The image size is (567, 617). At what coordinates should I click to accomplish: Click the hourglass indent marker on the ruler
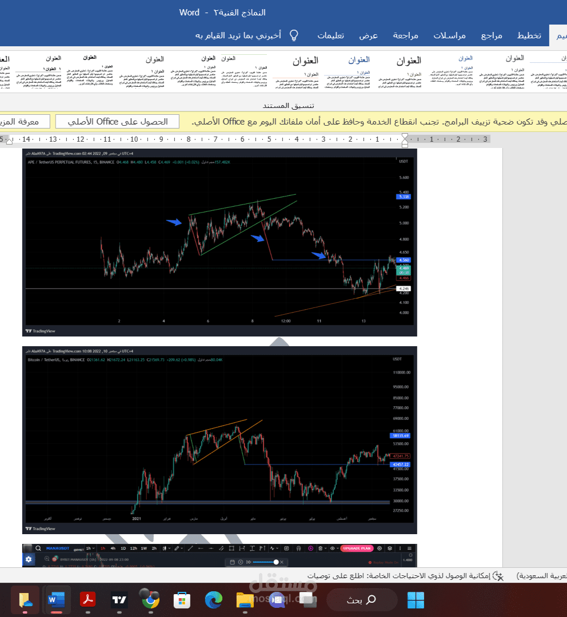[x=405, y=139]
